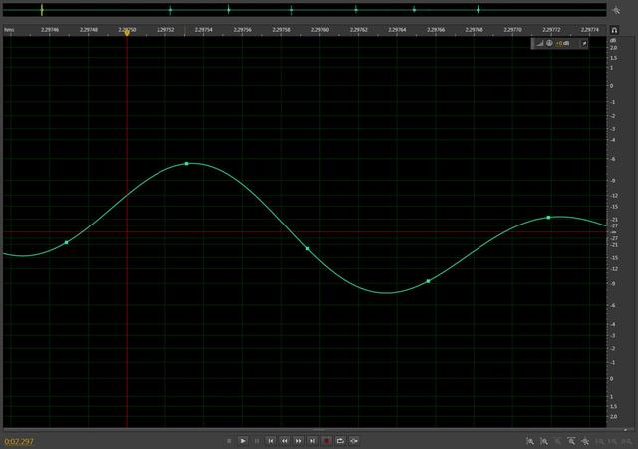Move playhead to previous marker
This screenshot has height=449, width=638.
click(x=271, y=440)
